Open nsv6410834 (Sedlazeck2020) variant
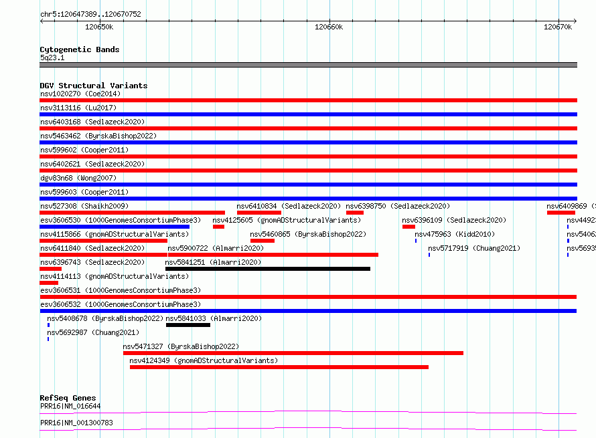 [289, 206]
